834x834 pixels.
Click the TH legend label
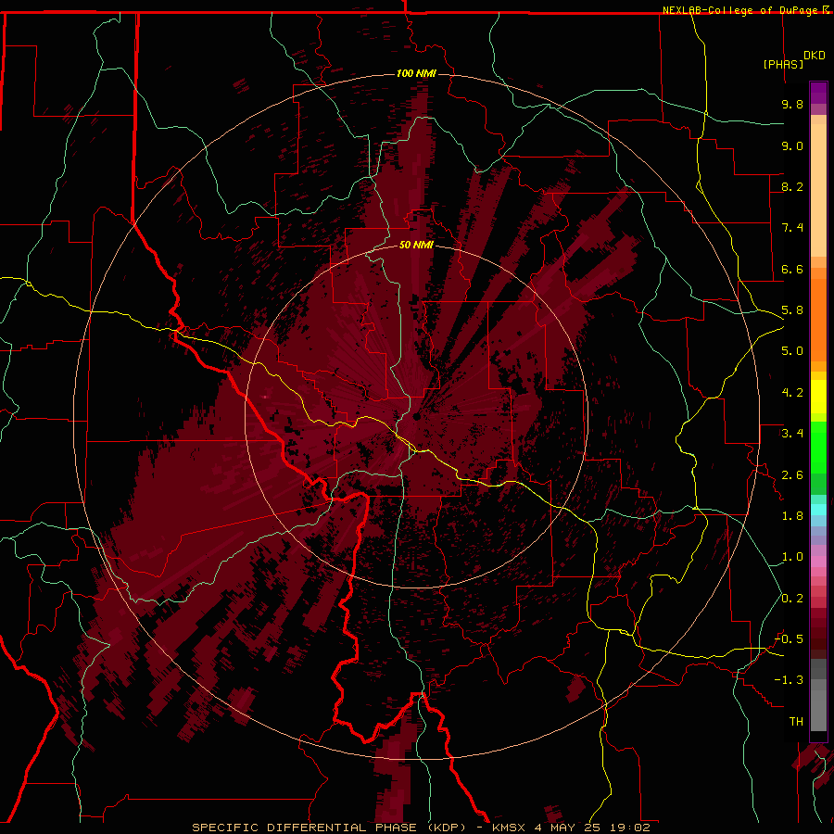796,722
